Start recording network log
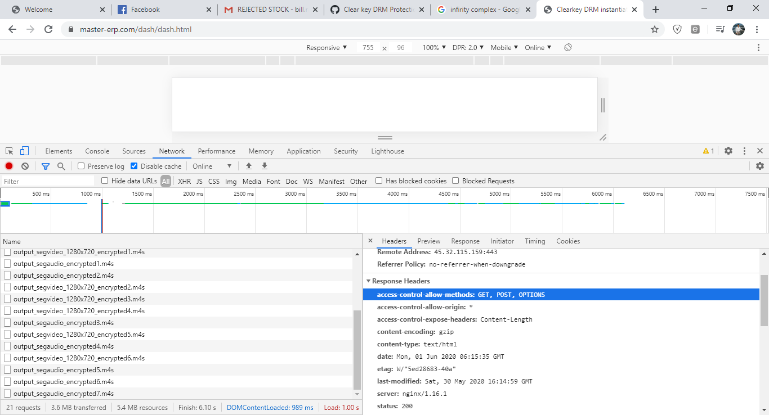Viewport: 769px width, 415px height. tap(8, 166)
